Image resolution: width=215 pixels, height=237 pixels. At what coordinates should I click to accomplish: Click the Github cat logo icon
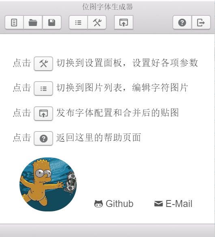(x=99, y=204)
